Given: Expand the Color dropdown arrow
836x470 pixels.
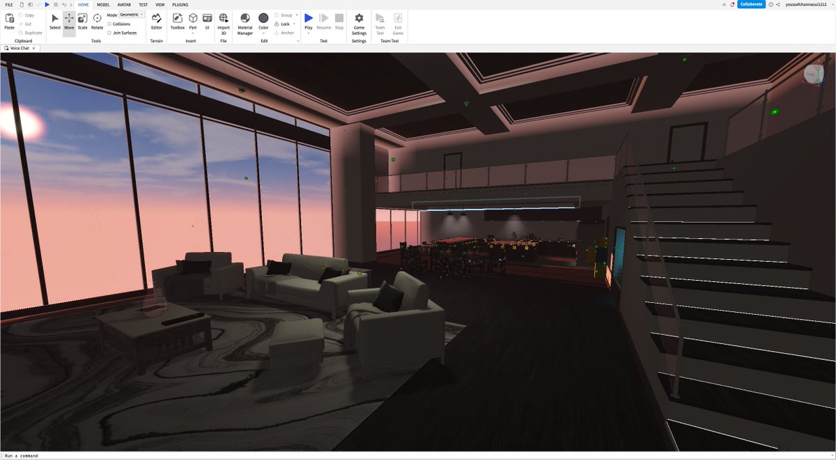Looking at the screenshot, I should 263,33.
